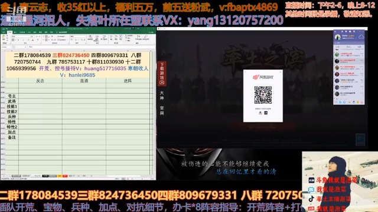Click the Save icon in Excel title bar

[4, 29]
